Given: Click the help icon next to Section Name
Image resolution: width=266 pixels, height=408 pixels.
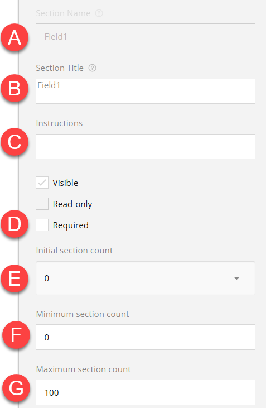Looking at the screenshot, I should (99, 13).
